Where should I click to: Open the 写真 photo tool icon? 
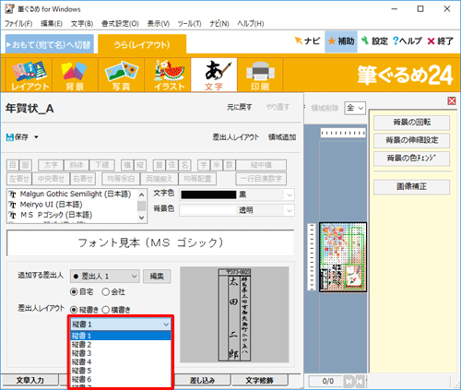click(121, 75)
